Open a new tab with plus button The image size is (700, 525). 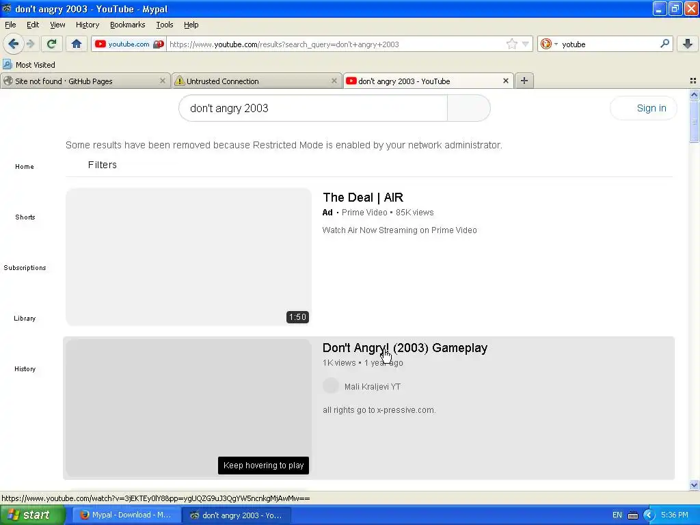click(524, 81)
